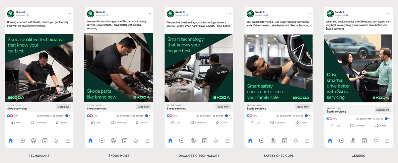The image size is (398, 163).
Task: Expand audience dropdown beside shares in Diagnostic post
Action: tap(228, 116)
